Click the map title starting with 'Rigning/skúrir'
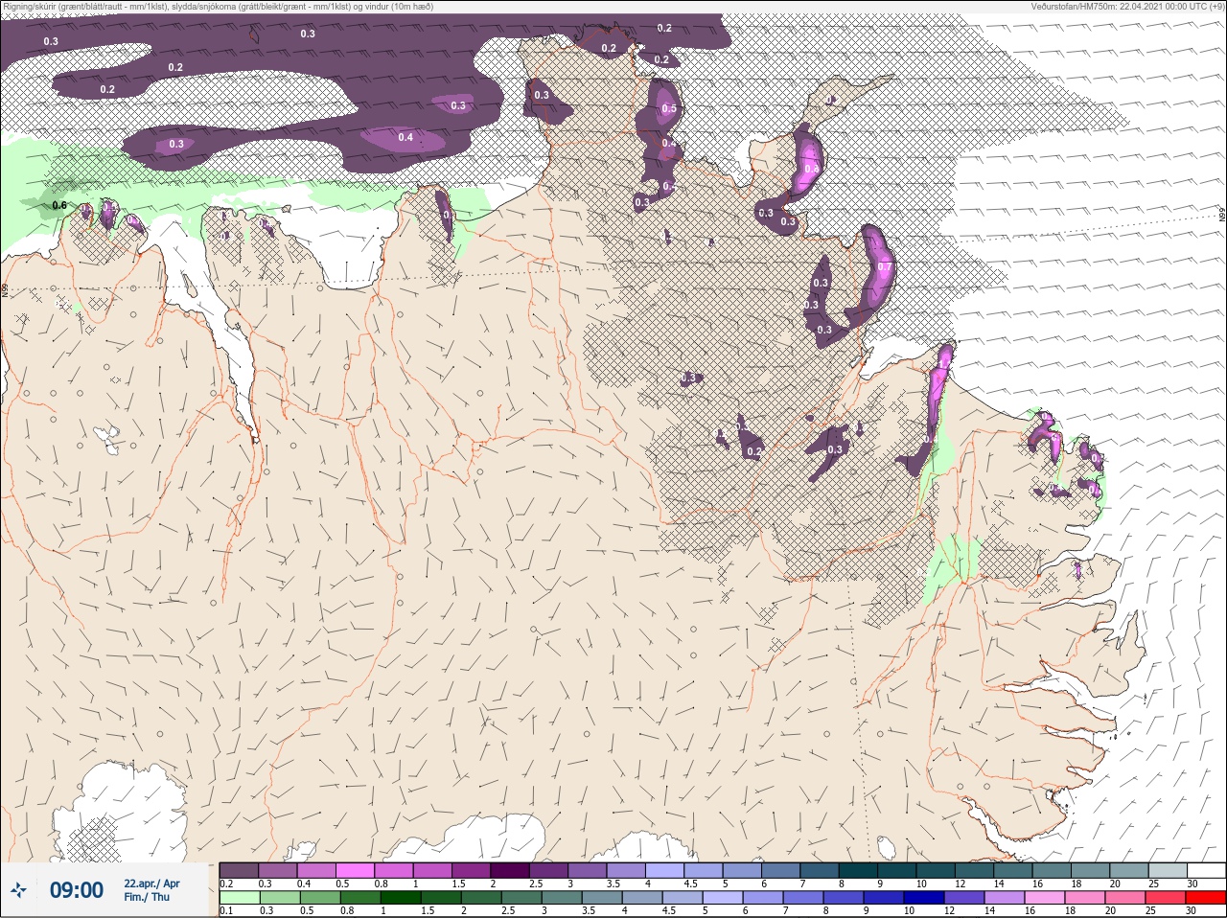The width and height of the screenshot is (1227, 918). (x=217, y=6)
